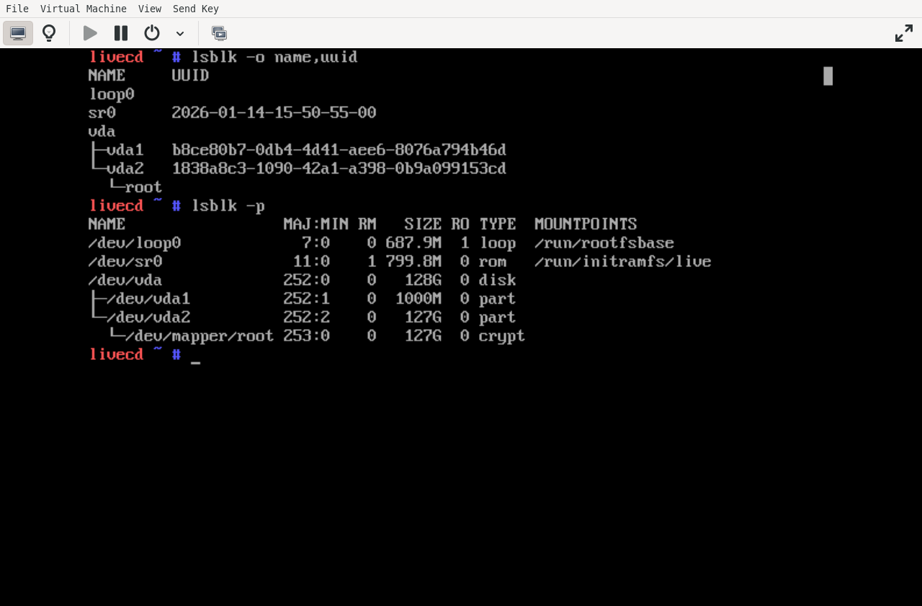Click the 'disk' type value

coord(498,280)
